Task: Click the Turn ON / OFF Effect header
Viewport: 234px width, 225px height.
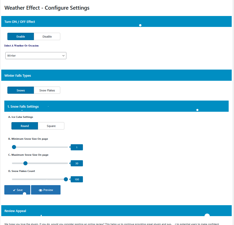Action: click(x=20, y=22)
